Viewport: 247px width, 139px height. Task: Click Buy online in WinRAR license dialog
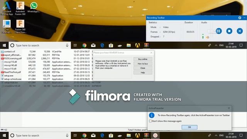(x=143, y=59)
